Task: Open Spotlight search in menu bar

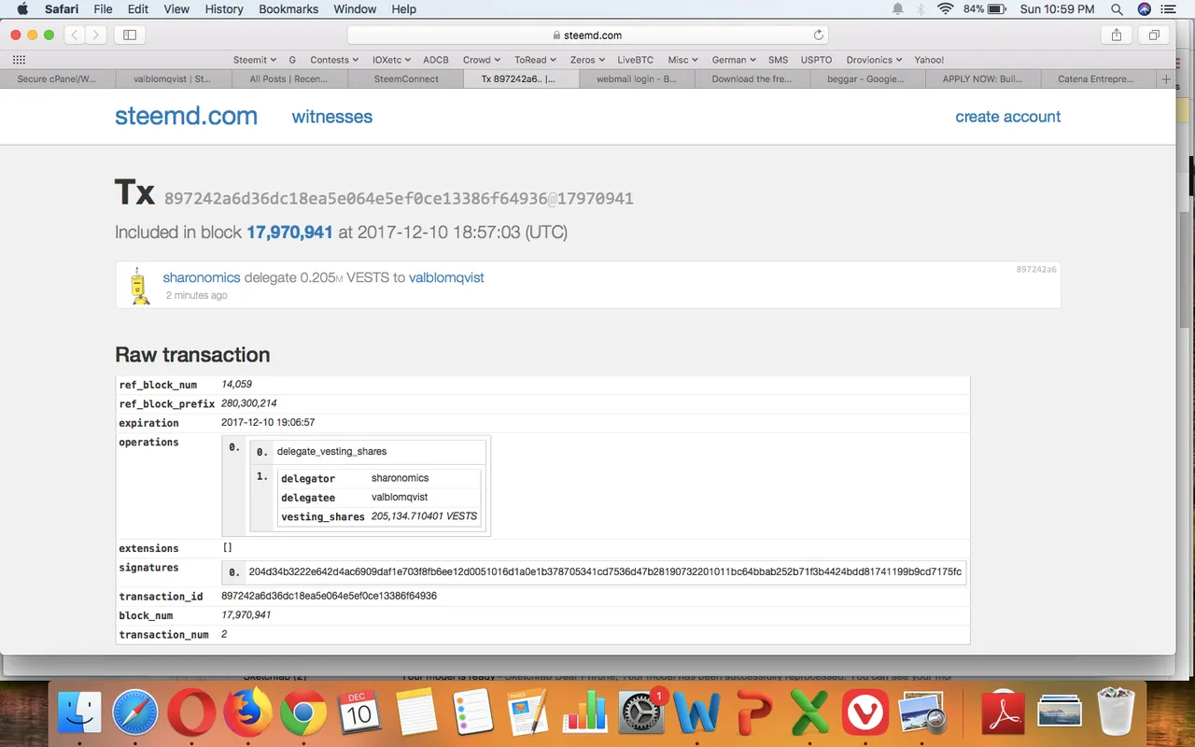Action: coord(1117,9)
